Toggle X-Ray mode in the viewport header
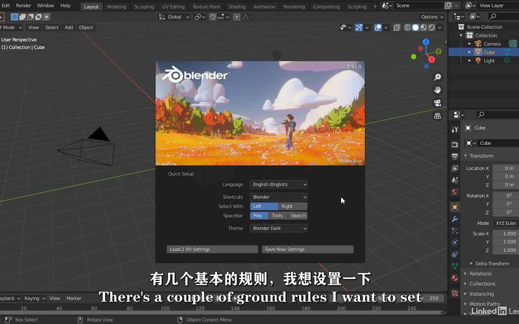The height and width of the screenshot is (324, 519). pos(396,27)
